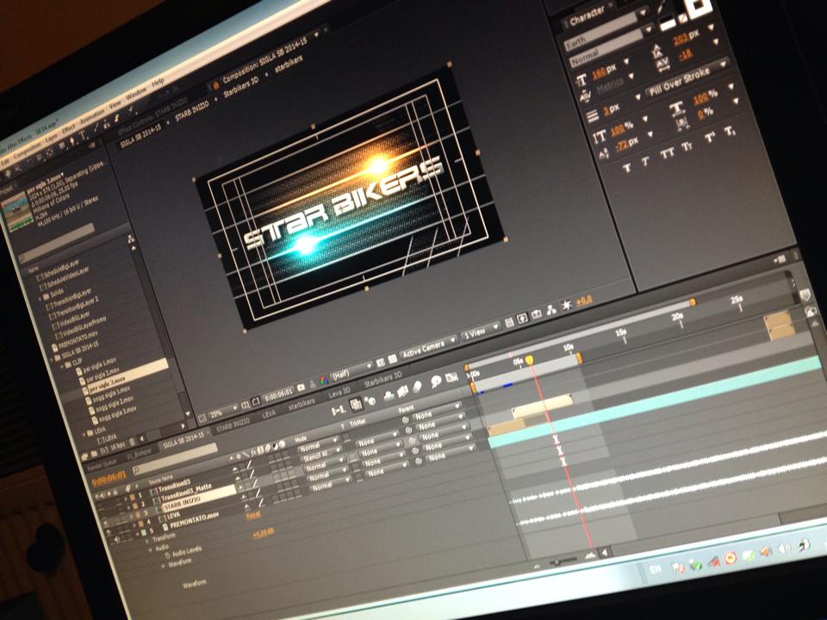The width and height of the screenshot is (827, 620).
Task: Click the no-color red slash swatch in Character panel
Action: pyautogui.click(x=682, y=19)
